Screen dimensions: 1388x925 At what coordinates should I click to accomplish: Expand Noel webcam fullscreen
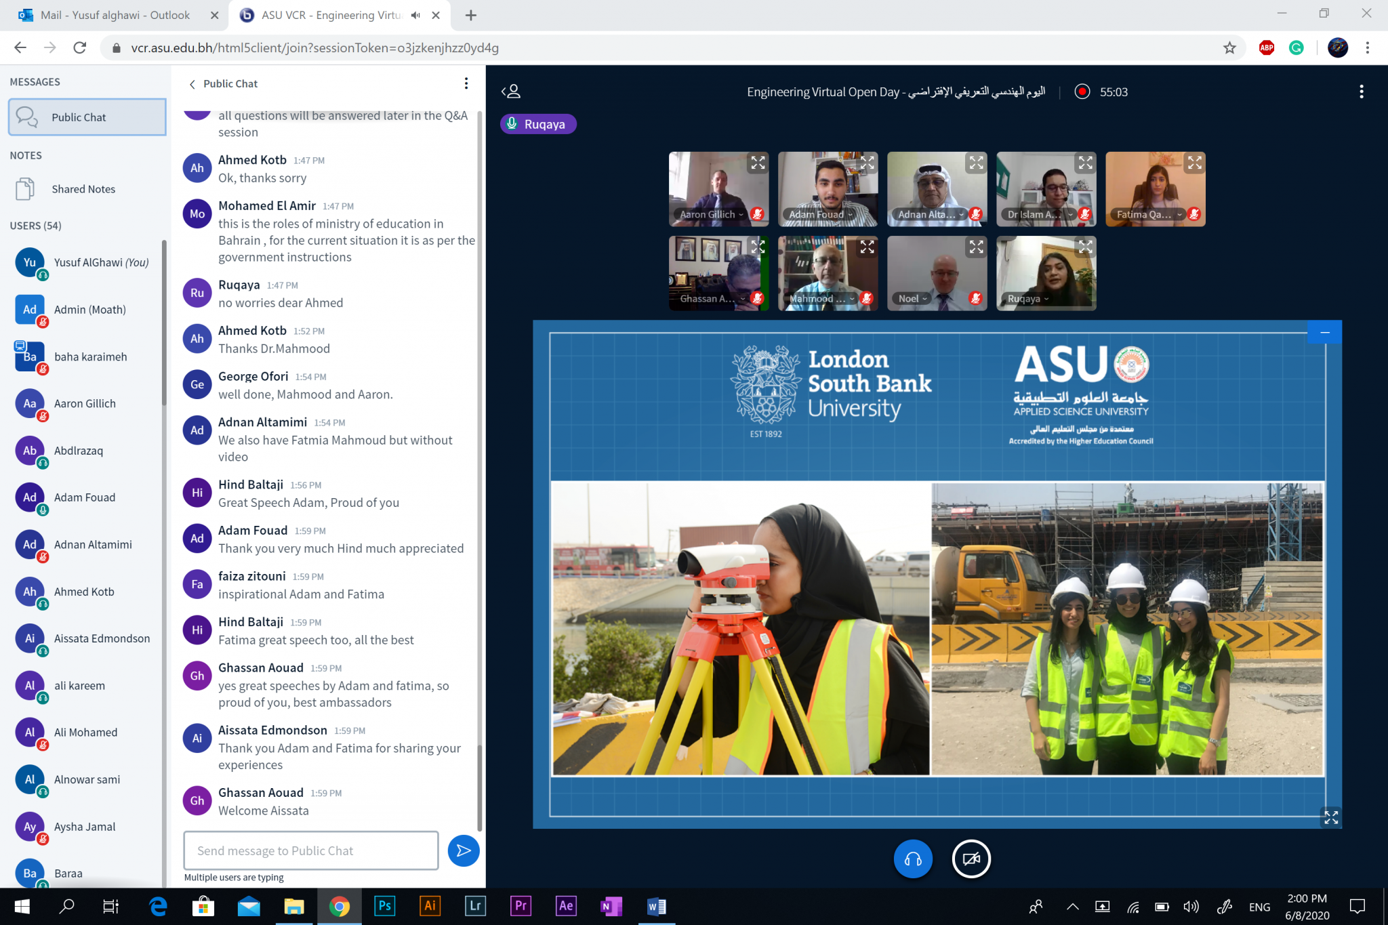pyautogui.click(x=976, y=247)
